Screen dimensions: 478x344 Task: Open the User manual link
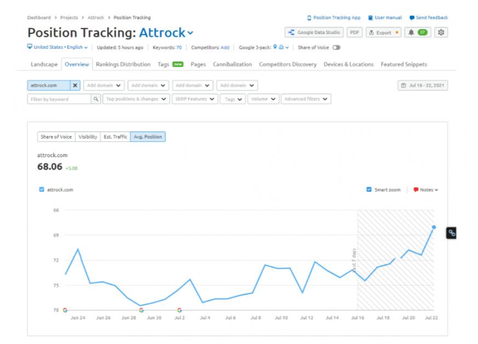click(385, 18)
